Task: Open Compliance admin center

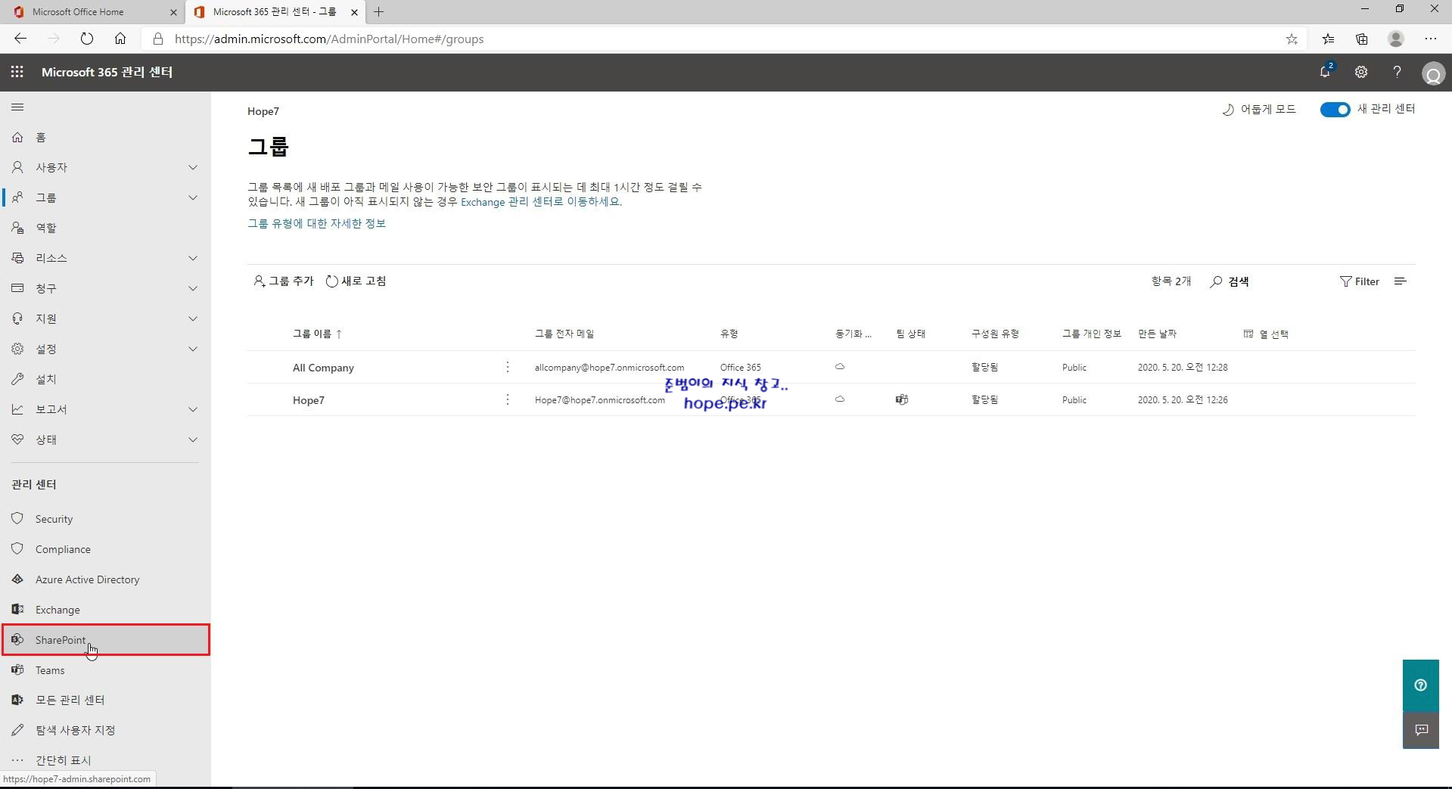Action: click(105, 549)
